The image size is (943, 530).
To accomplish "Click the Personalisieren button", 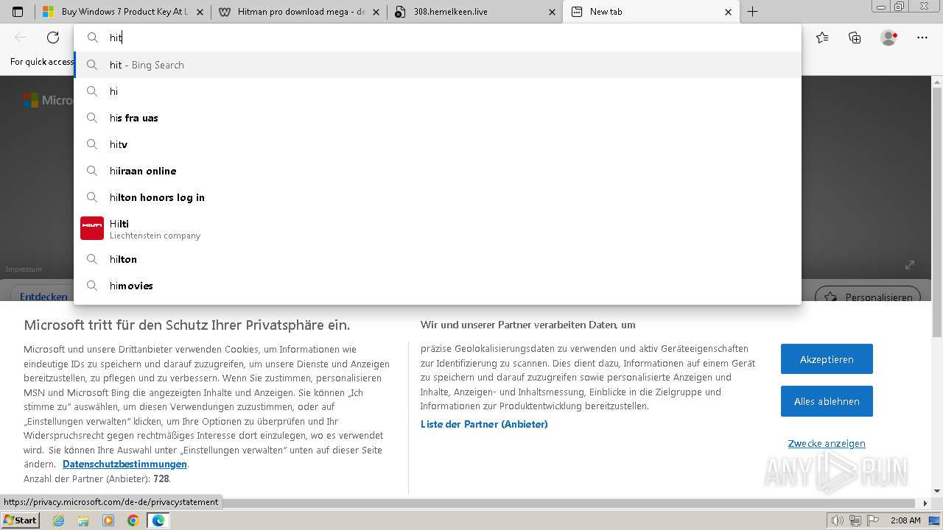I will point(868,296).
